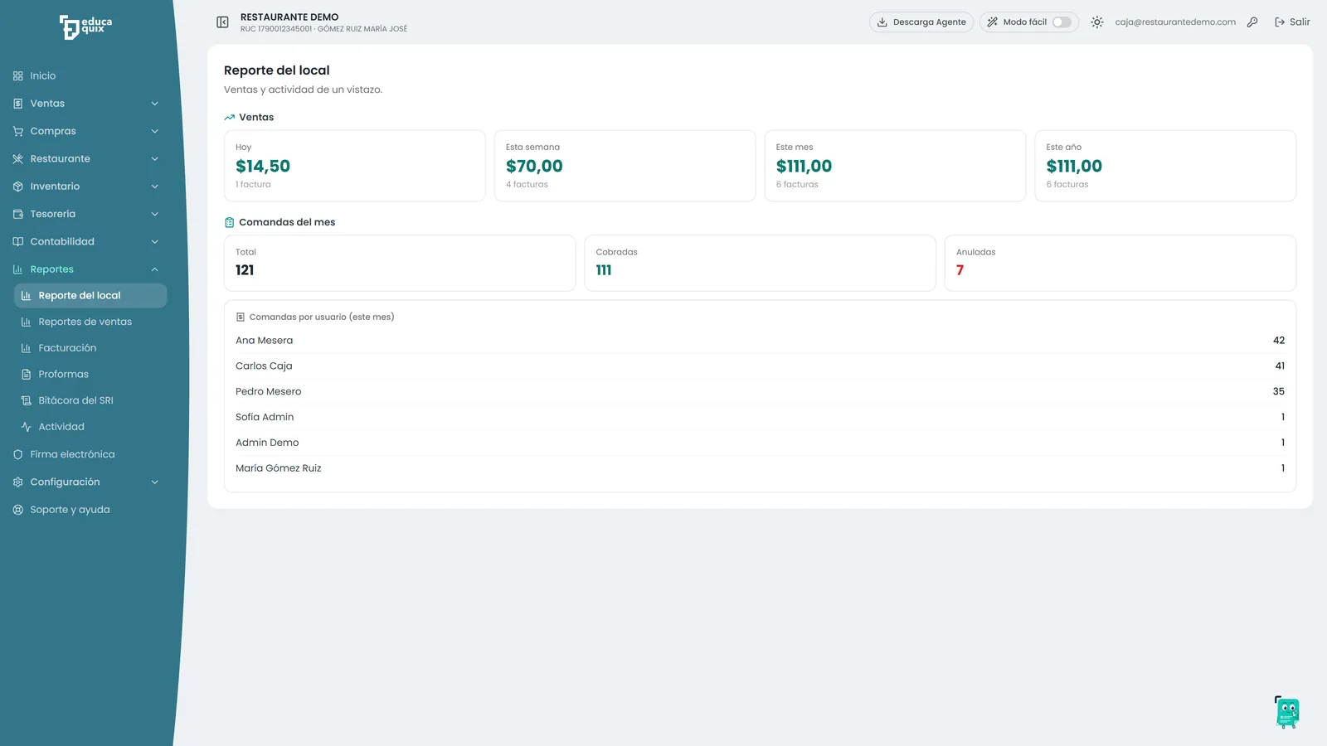
Task: Collapse the Reportes menu chevron
Action: click(154, 269)
